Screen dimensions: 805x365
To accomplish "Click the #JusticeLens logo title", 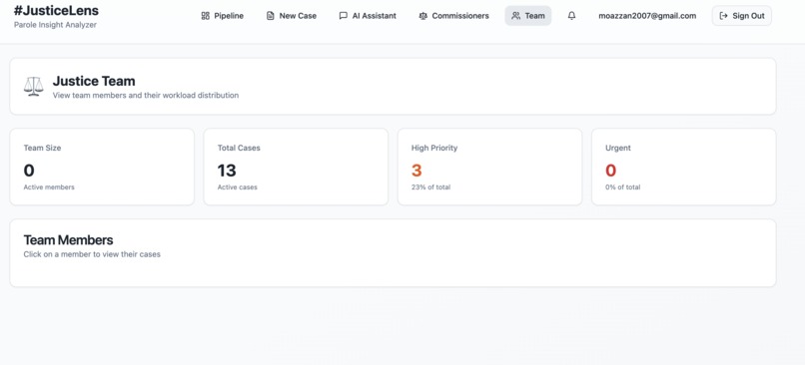I will point(56,10).
